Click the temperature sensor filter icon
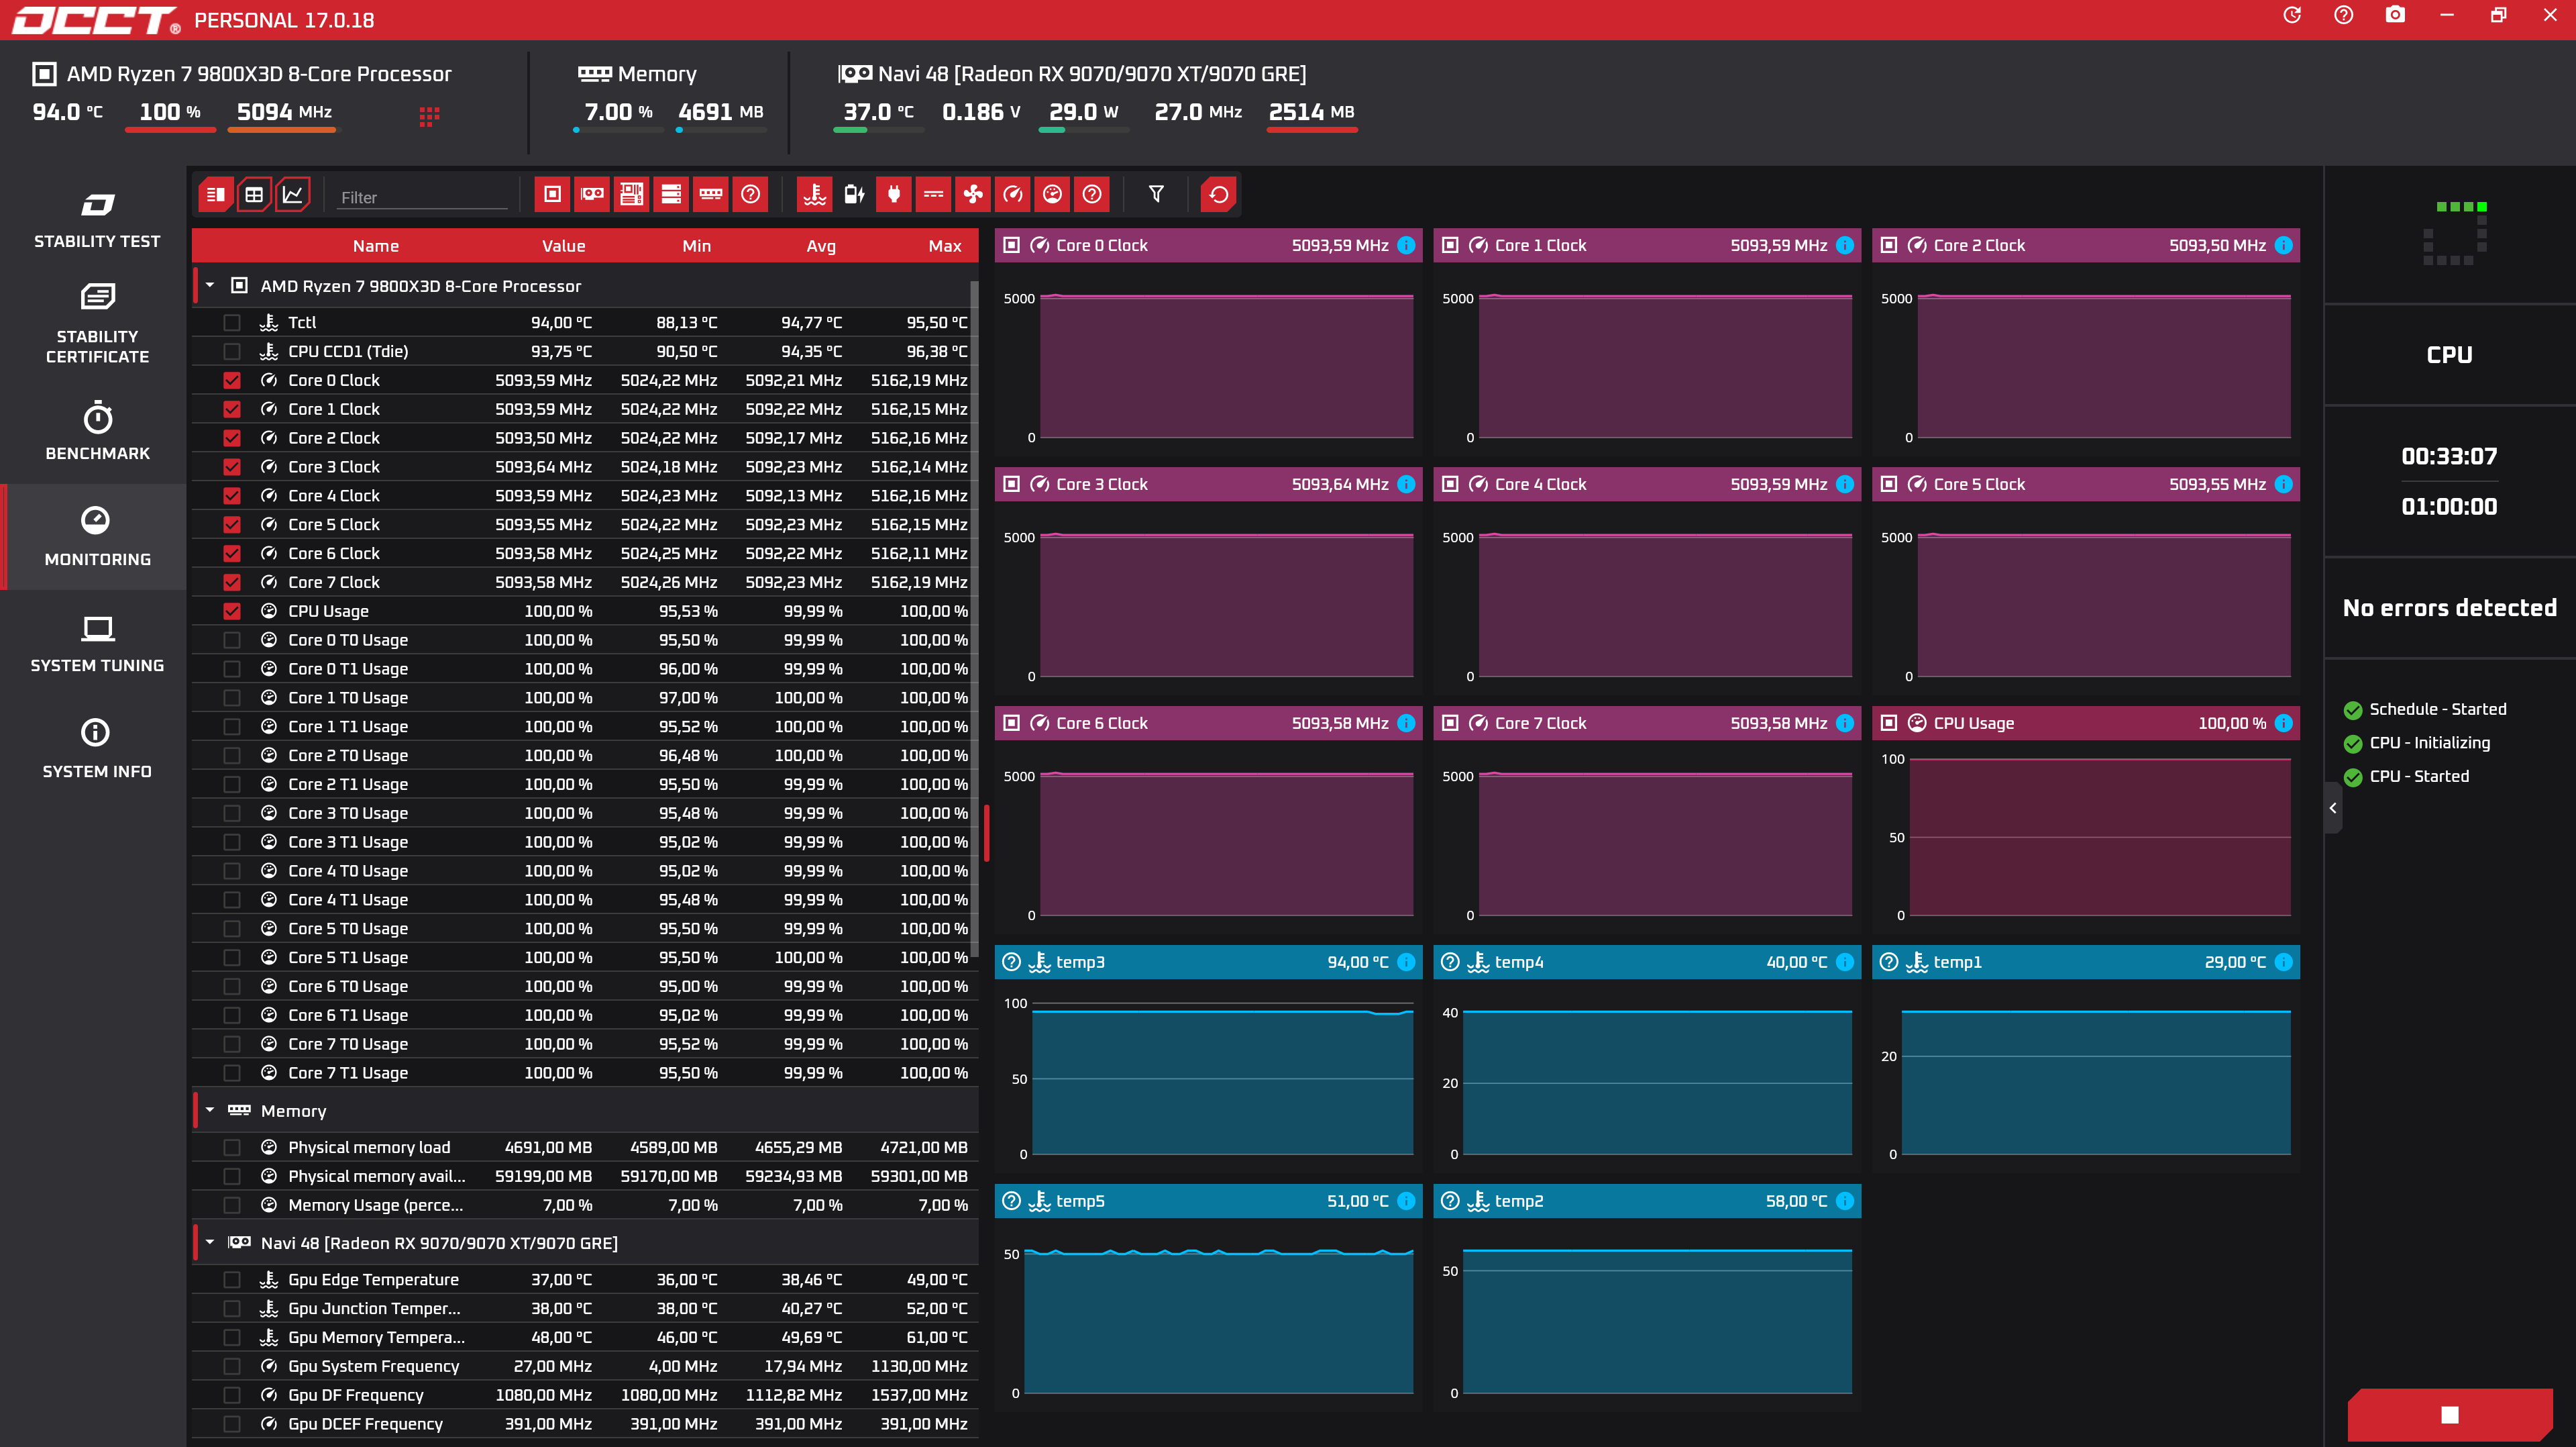Viewport: 2576px width, 1447px height. coord(815,194)
